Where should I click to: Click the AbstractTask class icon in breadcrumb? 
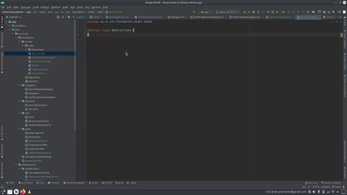[x=107, y=12]
